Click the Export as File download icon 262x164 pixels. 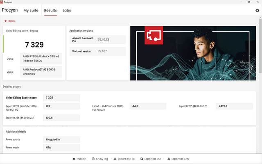115,159
